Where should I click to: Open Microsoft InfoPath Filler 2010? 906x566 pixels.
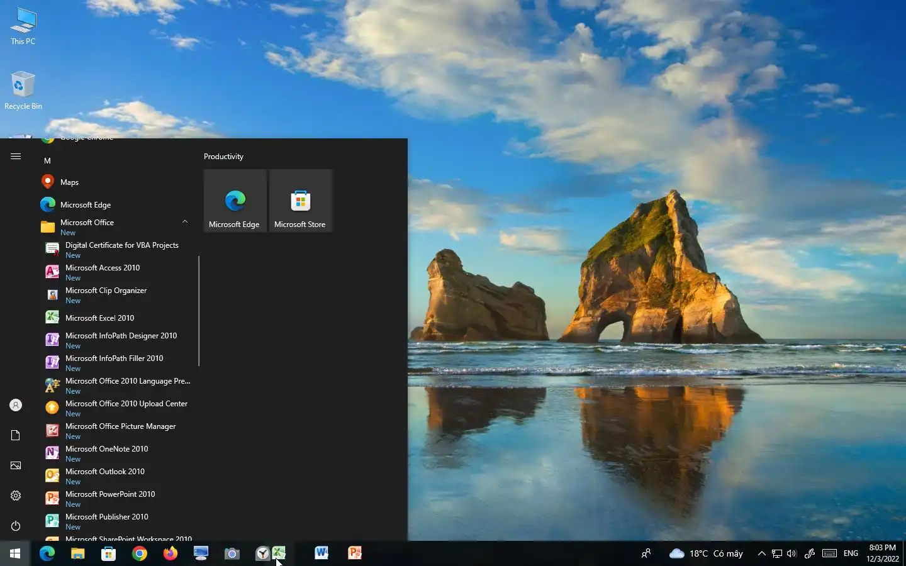click(115, 363)
